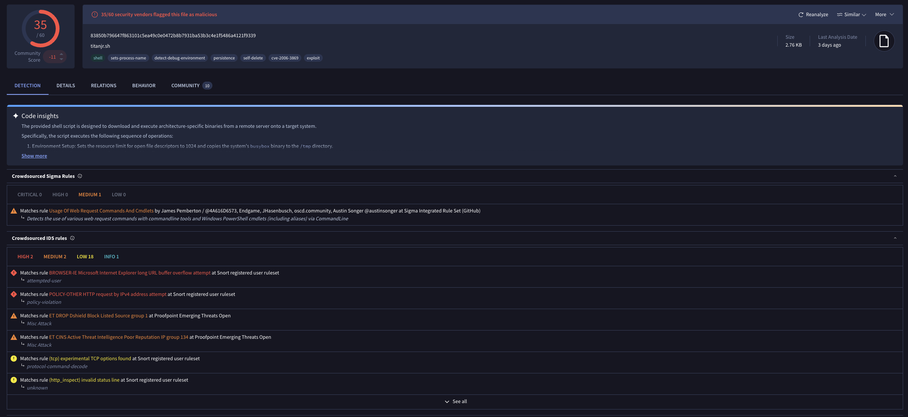Click the Reanalyze button label

tap(817, 15)
